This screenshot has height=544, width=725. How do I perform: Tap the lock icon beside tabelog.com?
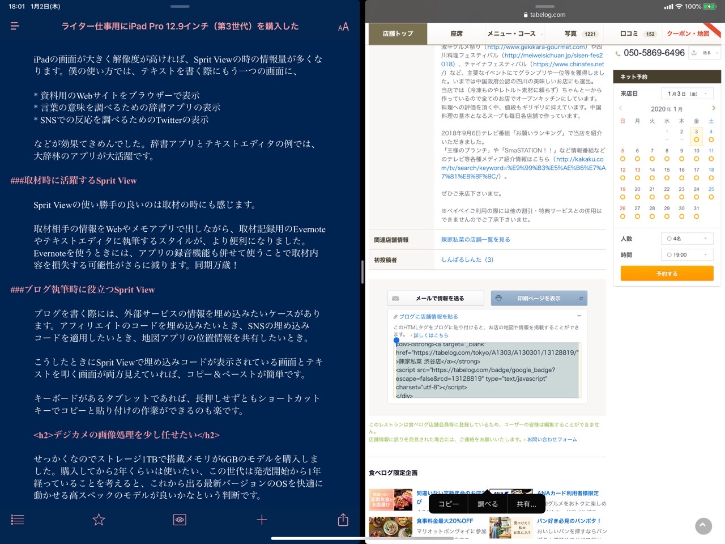pos(526,15)
